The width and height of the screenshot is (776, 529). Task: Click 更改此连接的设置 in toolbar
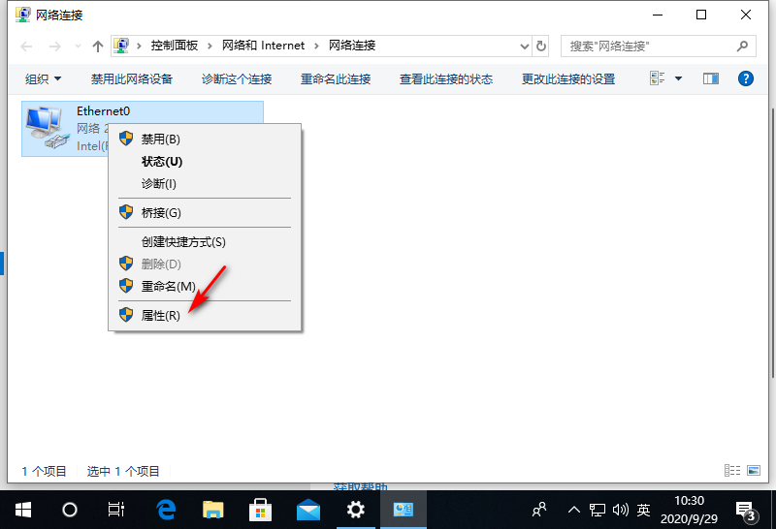[x=568, y=79]
